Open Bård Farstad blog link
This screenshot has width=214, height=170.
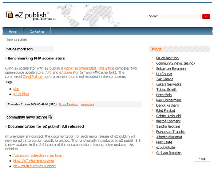coord(166,111)
